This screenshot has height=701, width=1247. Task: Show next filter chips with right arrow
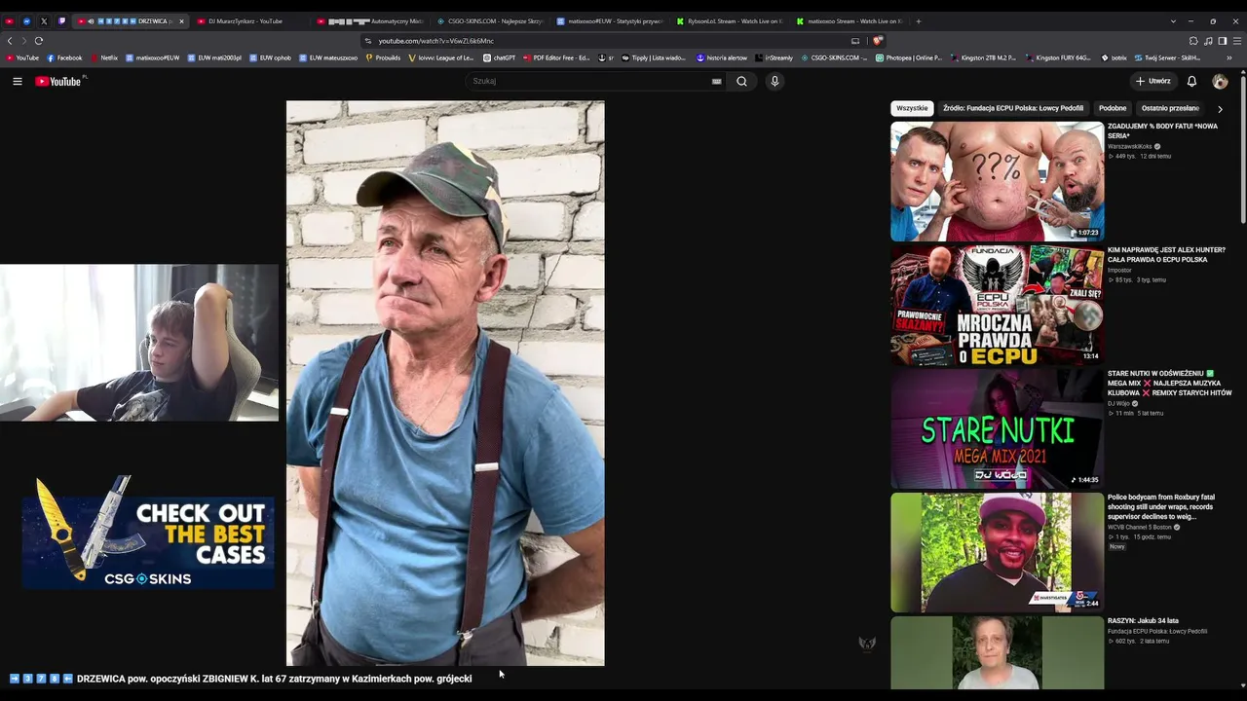click(x=1220, y=109)
